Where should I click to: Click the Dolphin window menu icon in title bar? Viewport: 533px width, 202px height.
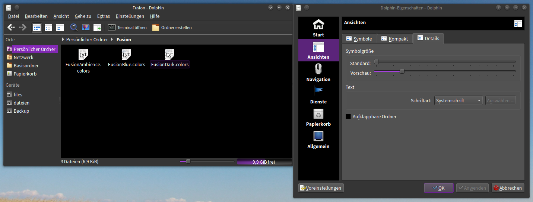click(x=9, y=7)
